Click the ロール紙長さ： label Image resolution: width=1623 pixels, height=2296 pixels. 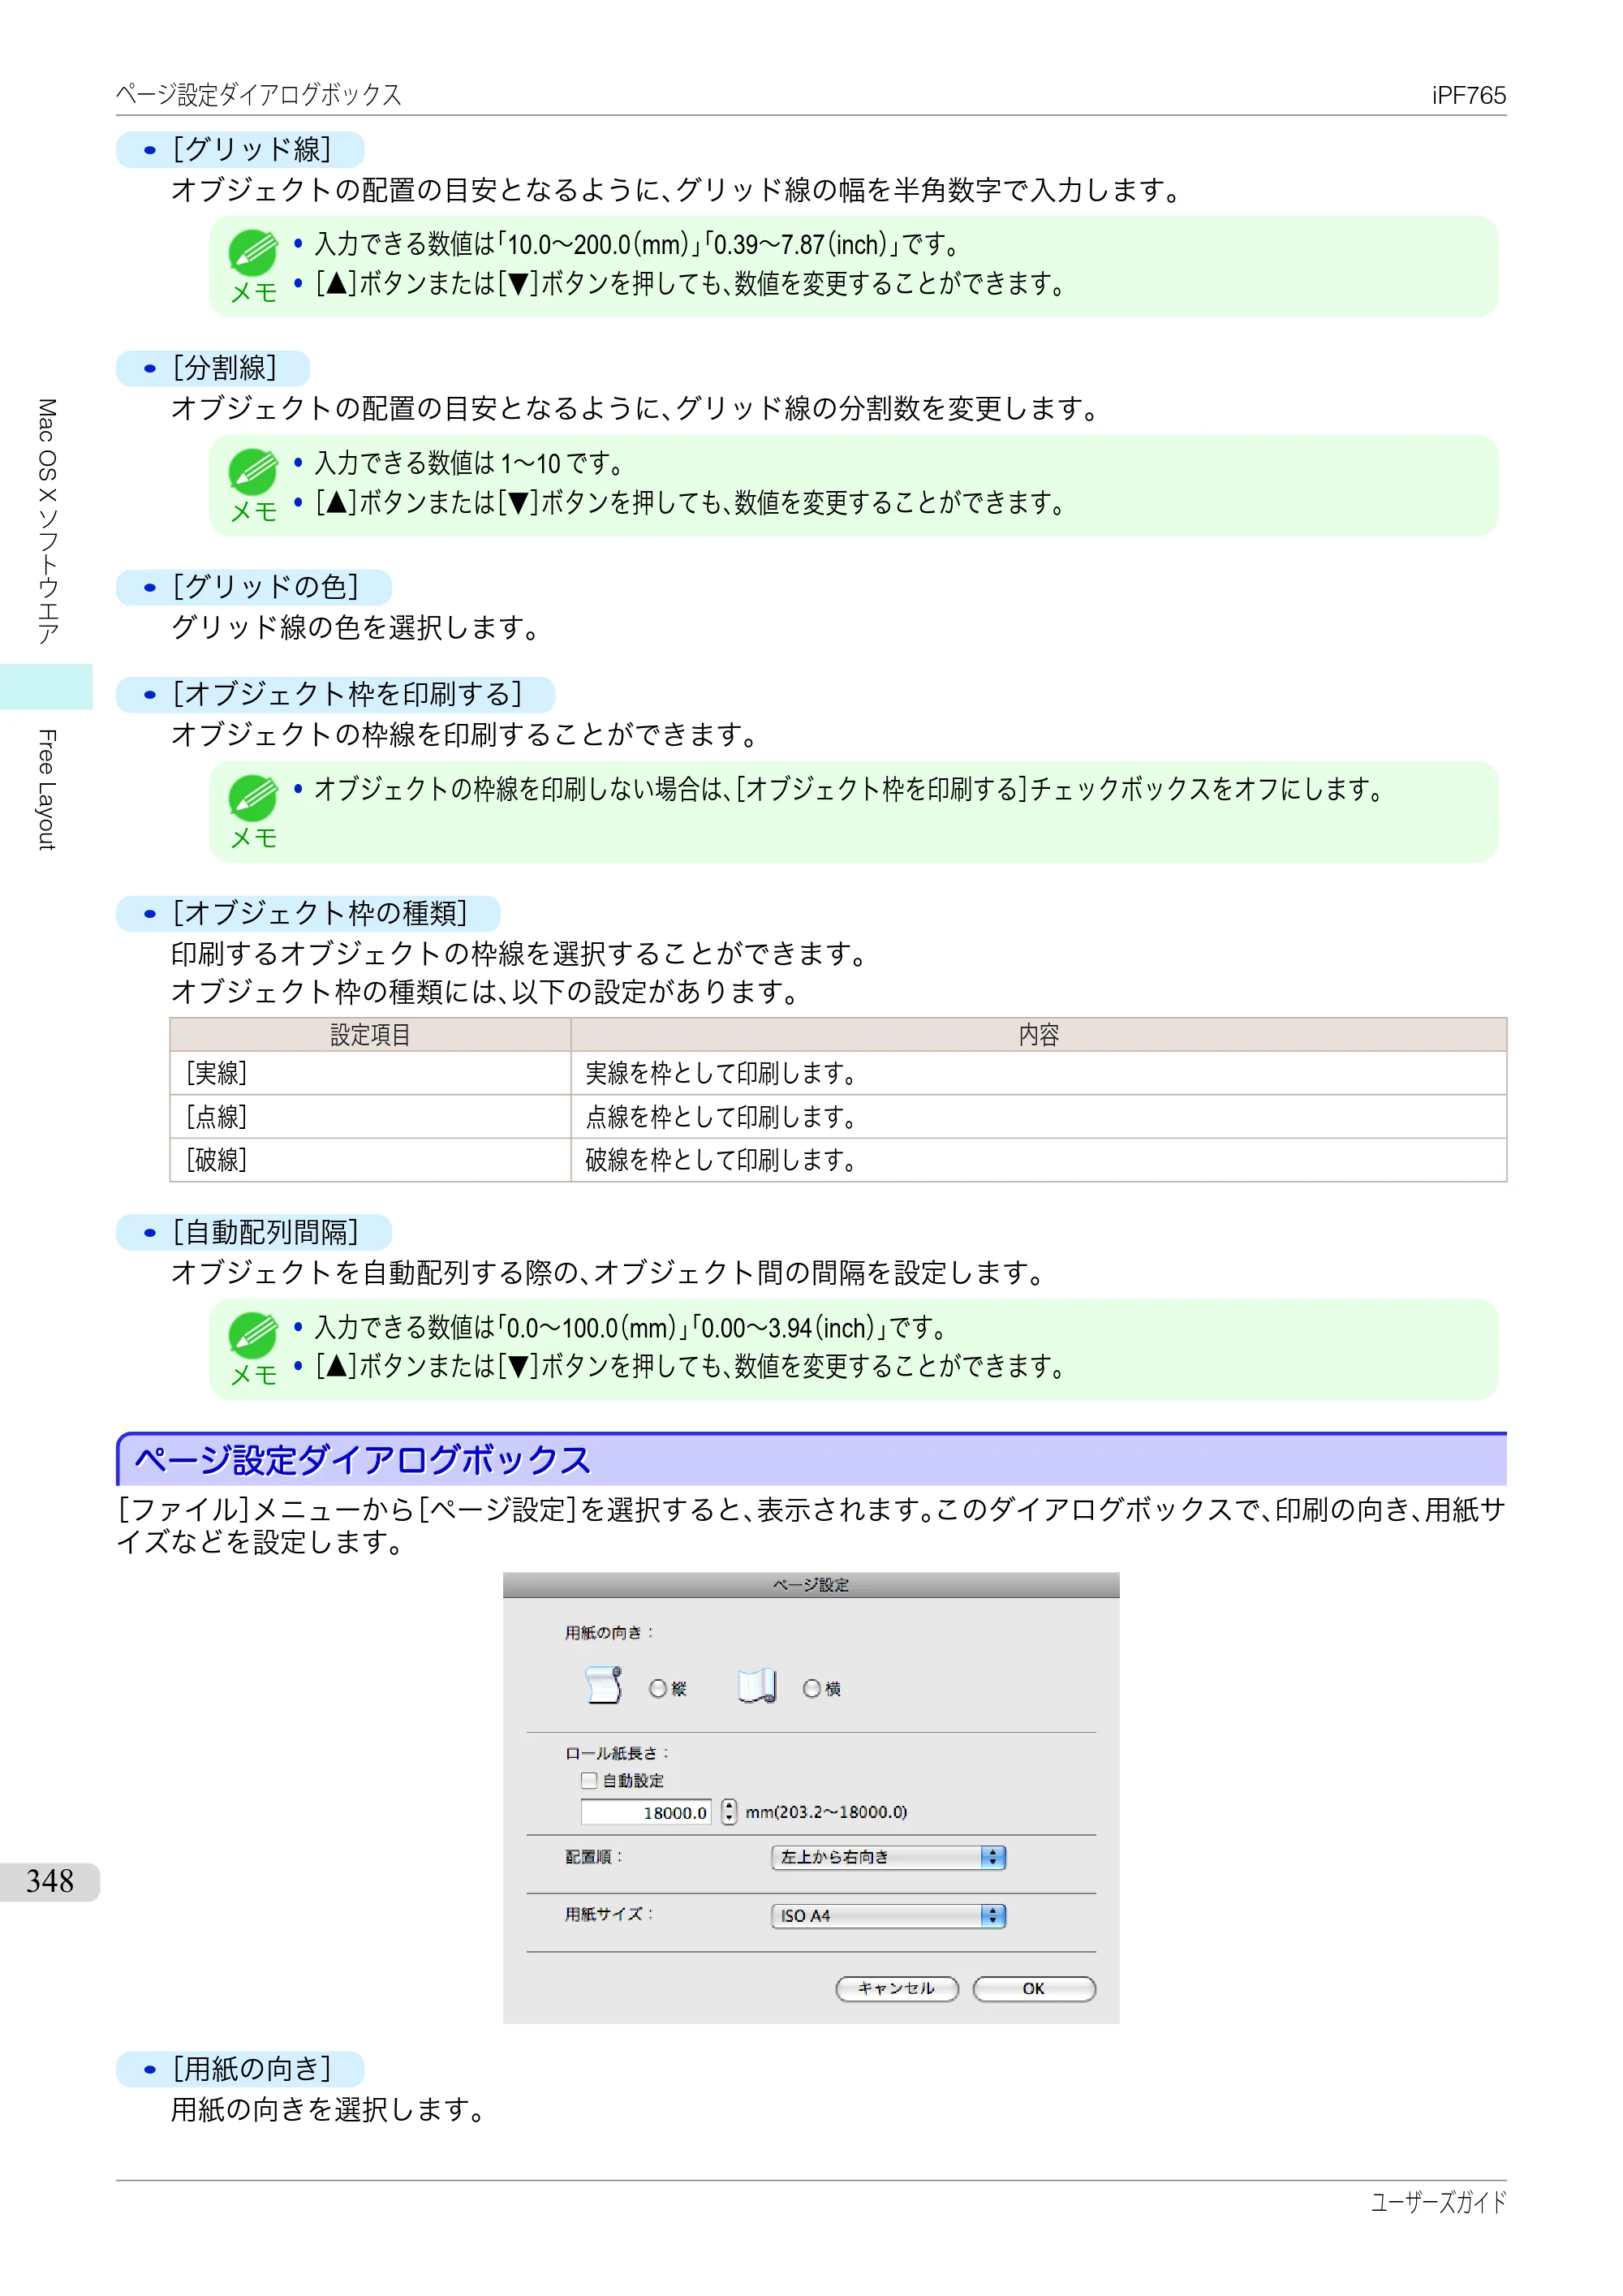pos(617,1753)
